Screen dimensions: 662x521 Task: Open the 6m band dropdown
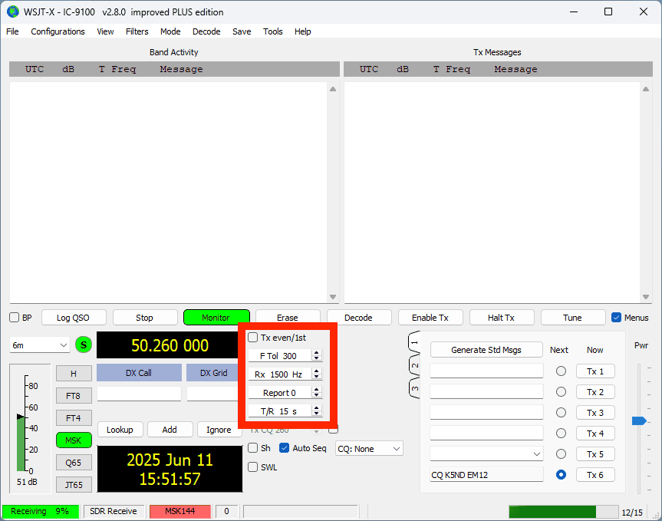[40, 345]
